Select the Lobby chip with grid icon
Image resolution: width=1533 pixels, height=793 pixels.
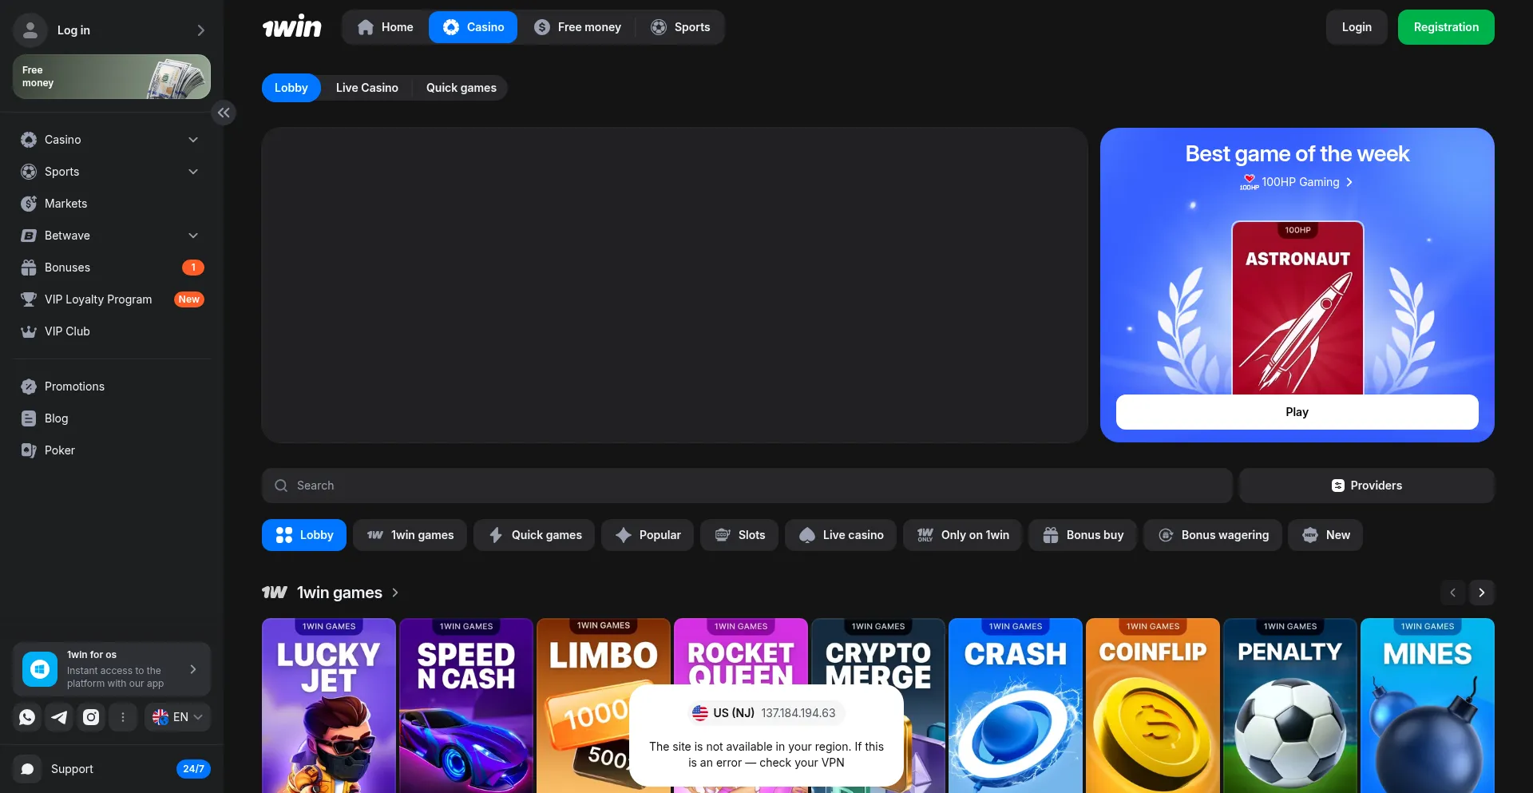click(x=304, y=535)
